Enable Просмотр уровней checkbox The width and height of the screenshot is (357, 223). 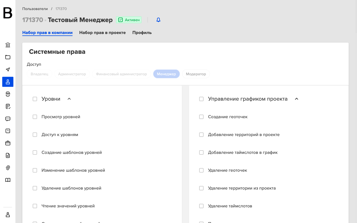click(x=35, y=117)
